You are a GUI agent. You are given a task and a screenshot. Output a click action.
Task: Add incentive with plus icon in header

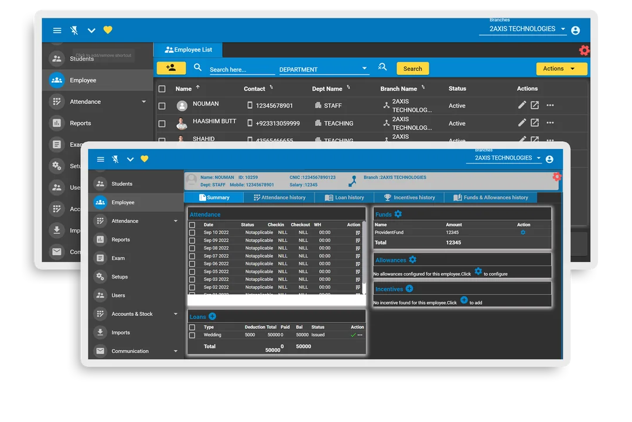click(409, 288)
